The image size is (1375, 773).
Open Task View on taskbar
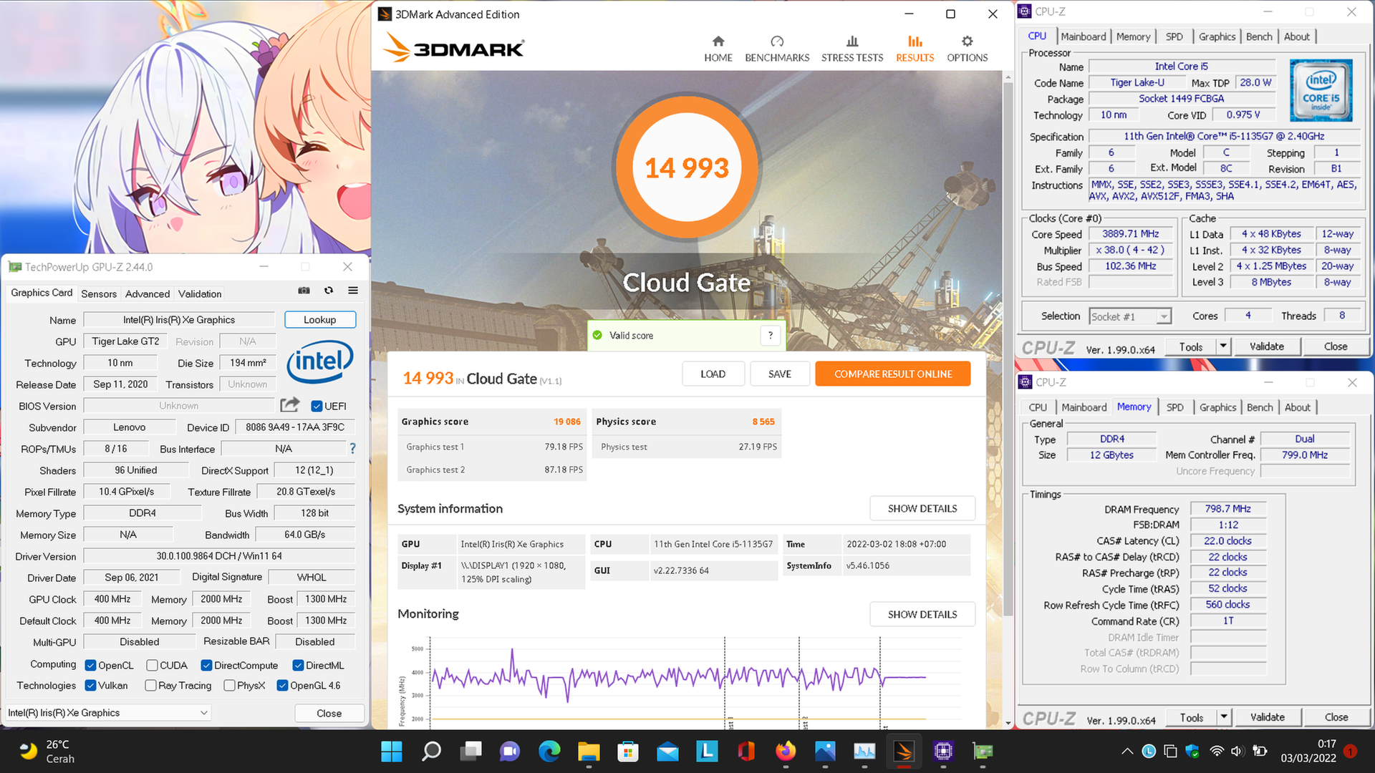coord(471,751)
